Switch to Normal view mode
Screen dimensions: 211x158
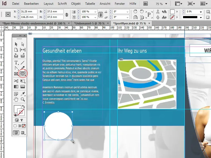pos(16,133)
